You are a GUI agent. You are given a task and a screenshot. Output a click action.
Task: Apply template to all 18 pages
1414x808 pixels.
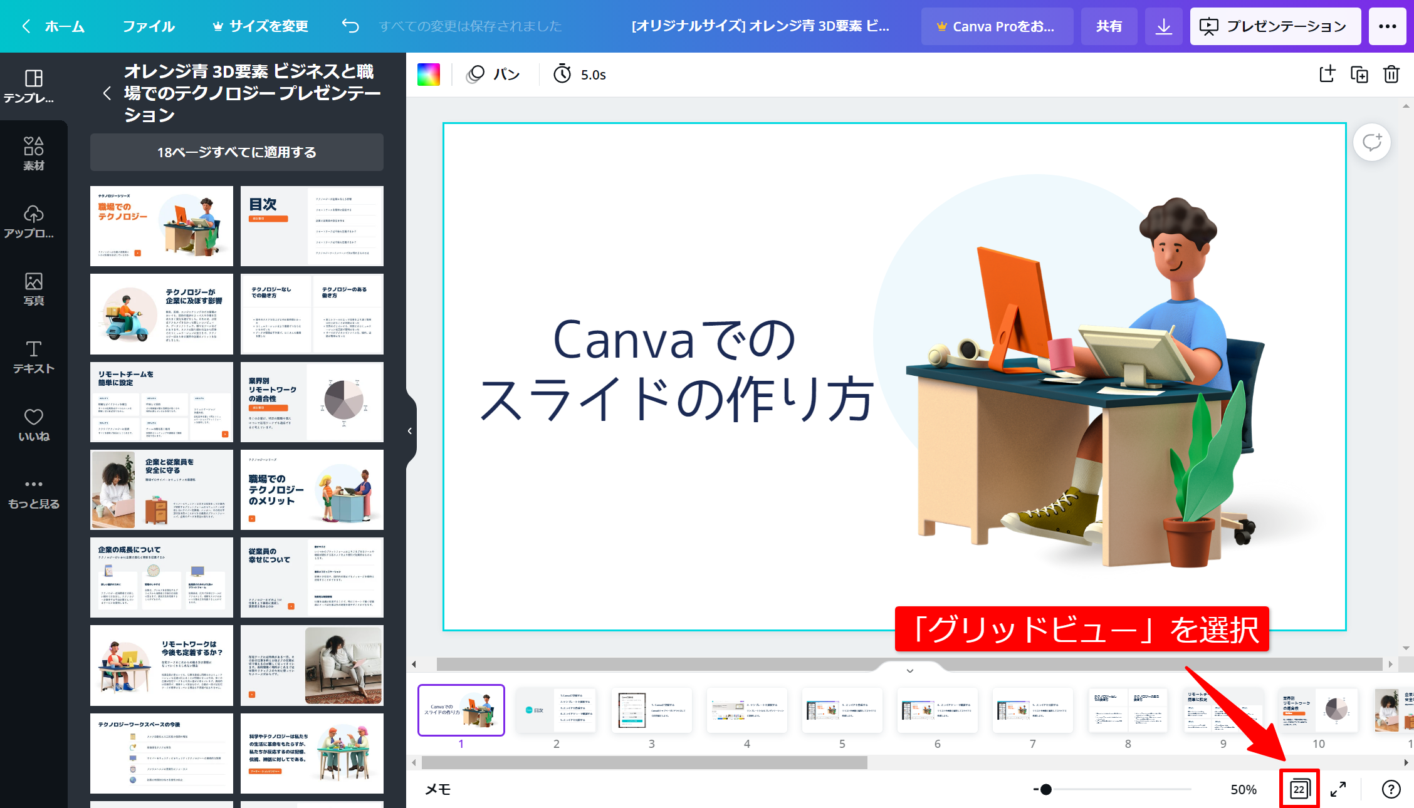click(237, 152)
